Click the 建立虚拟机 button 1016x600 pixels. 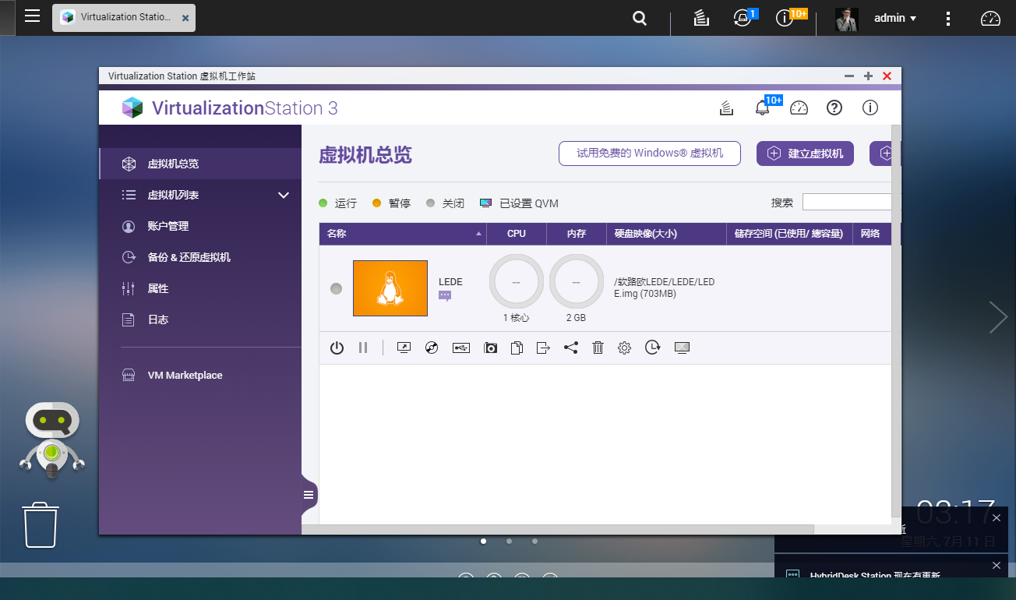click(x=805, y=154)
